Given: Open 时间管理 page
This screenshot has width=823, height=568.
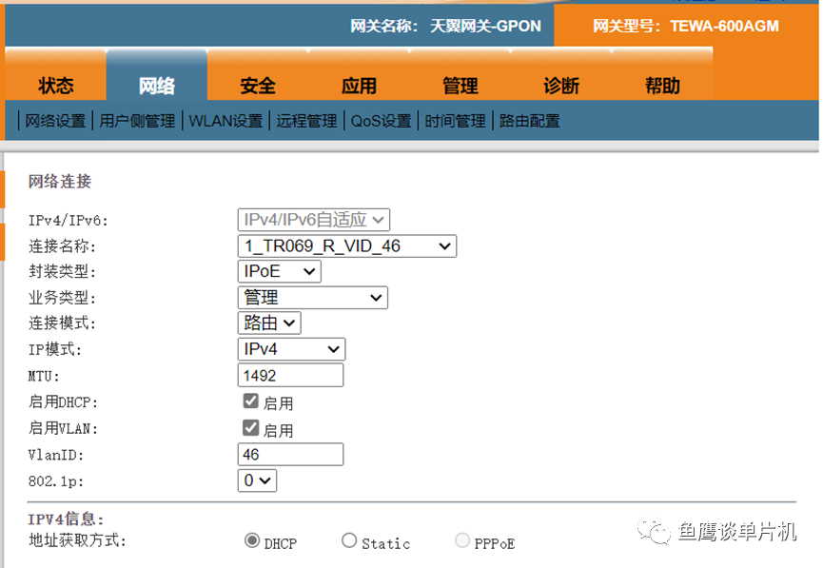Looking at the screenshot, I should [455, 121].
